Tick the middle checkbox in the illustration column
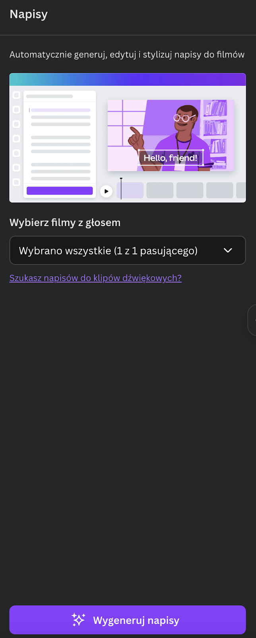Viewport: 256px width, 638px height. pos(16,138)
